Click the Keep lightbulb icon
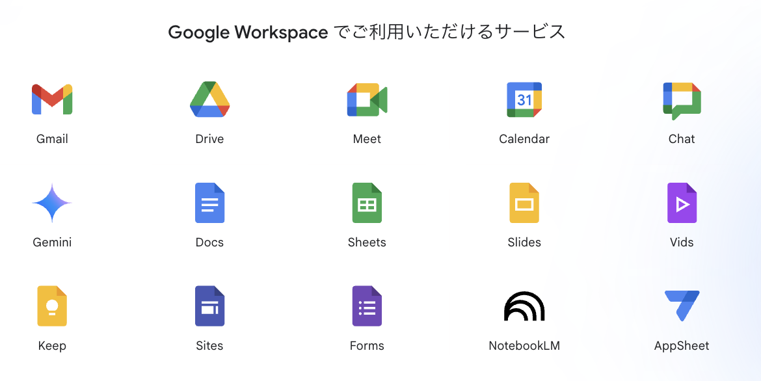Viewport: 761px width, 381px height. [x=52, y=306]
